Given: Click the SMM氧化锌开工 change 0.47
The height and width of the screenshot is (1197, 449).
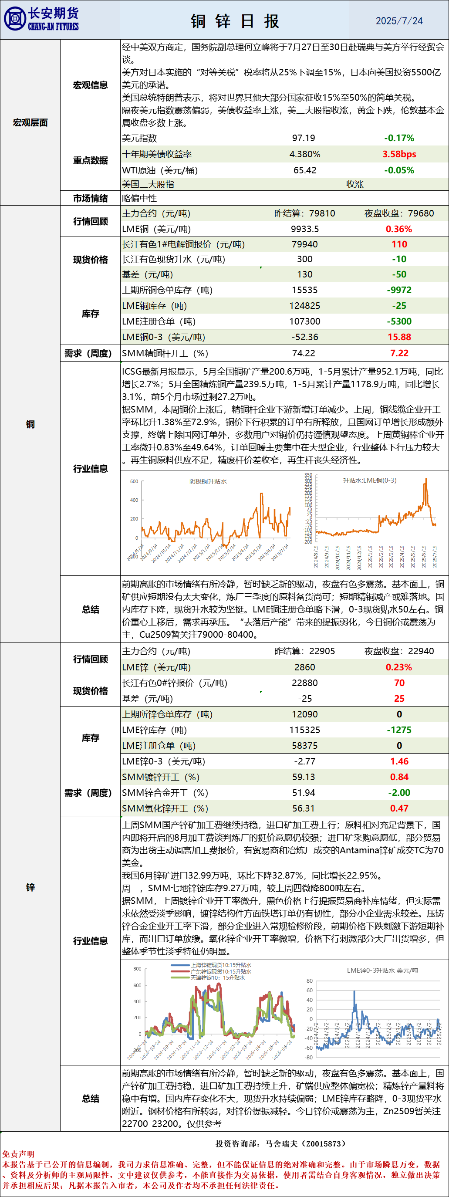Looking at the screenshot, I should click(x=399, y=808).
